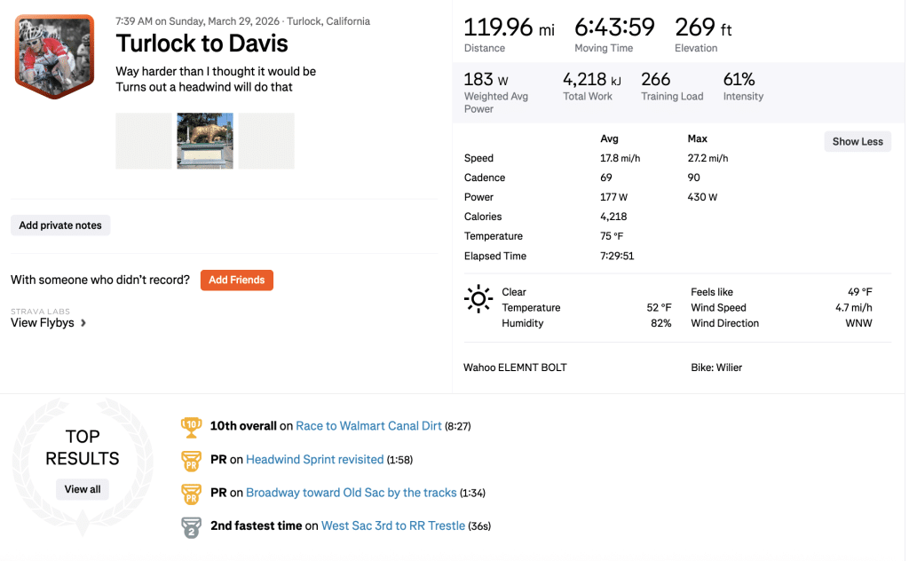Click the 10th overall trophy icon

(191, 426)
